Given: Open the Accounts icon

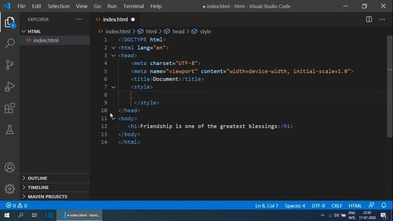Looking at the screenshot, I should [x=10, y=167].
